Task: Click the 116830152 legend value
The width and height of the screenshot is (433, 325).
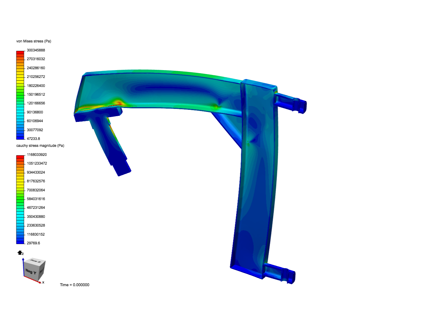Action: click(x=36, y=234)
